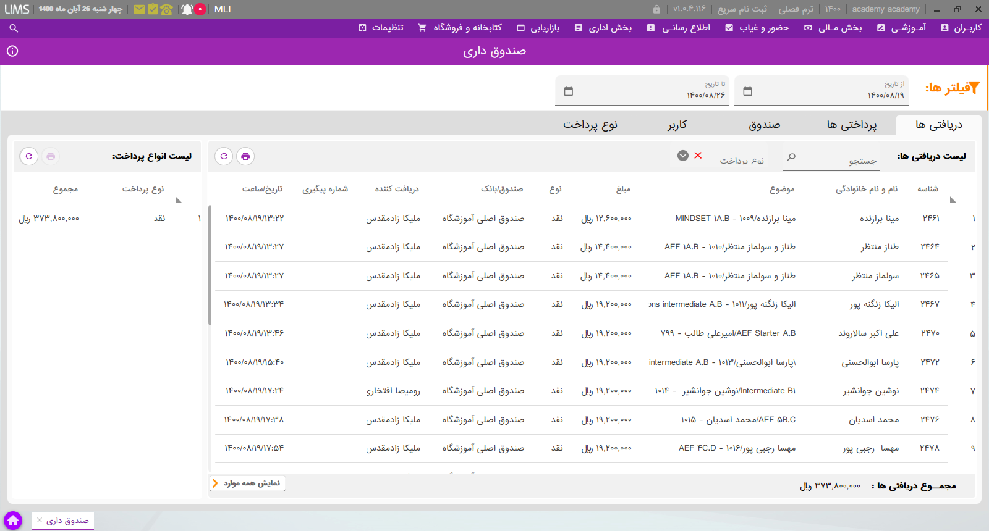Clear the نوع پرداخت filter with the red X
Viewport: 989px width, 531px height.
698,156
